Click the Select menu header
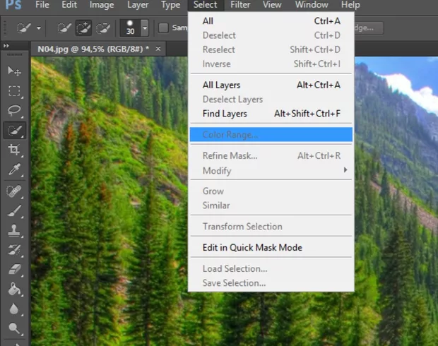 206,5
